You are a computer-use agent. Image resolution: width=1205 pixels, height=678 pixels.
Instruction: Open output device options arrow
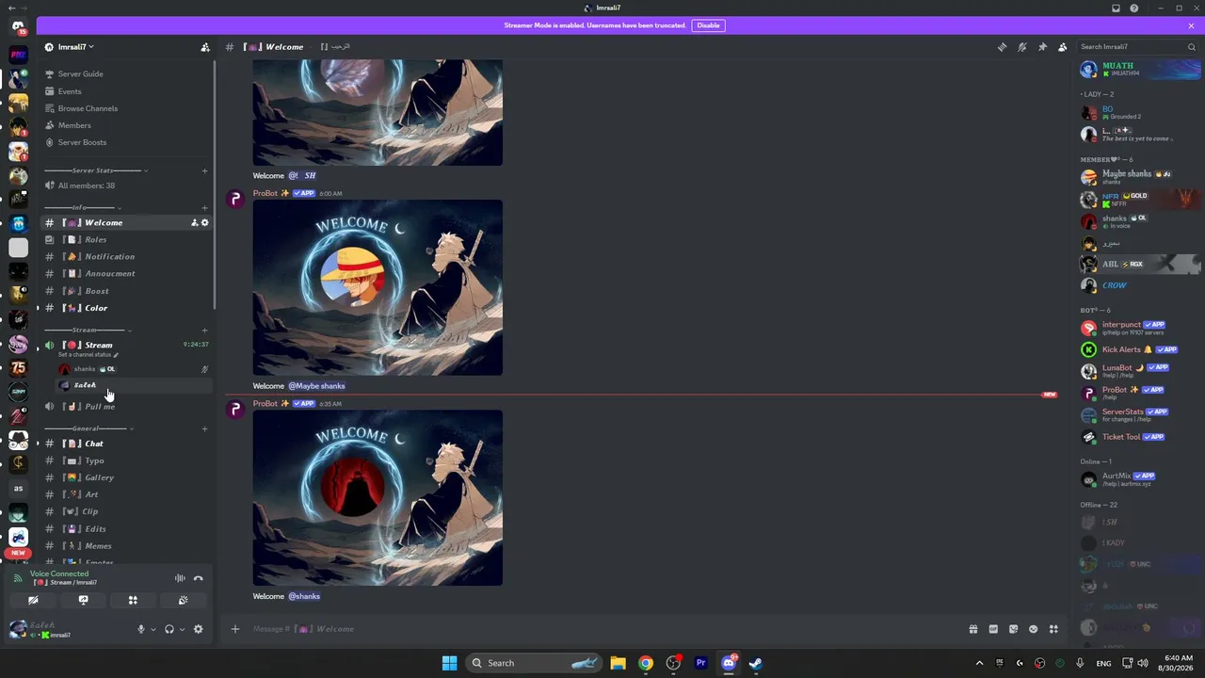pos(182,629)
